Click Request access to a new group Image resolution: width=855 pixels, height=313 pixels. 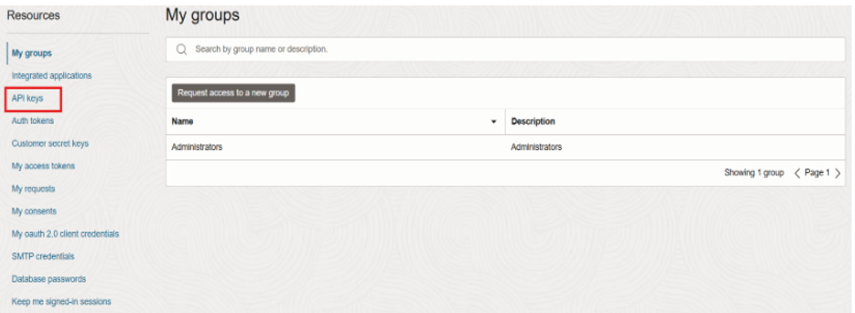click(x=233, y=93)
